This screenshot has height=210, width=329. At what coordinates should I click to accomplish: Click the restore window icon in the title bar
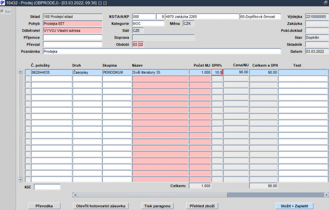coord(326,2)
